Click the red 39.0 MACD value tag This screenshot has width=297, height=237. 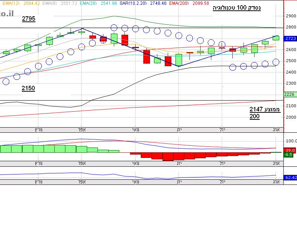click(x=289, y=150)
